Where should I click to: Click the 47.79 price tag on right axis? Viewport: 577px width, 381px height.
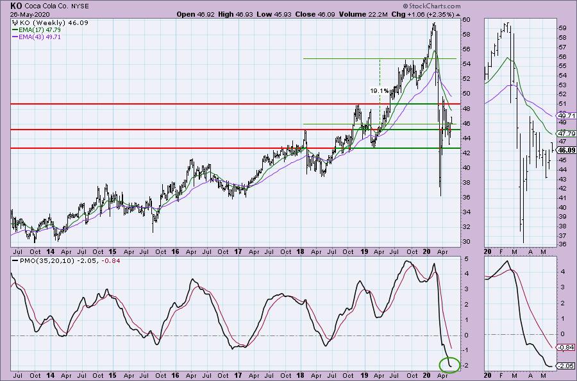point(567,133)
